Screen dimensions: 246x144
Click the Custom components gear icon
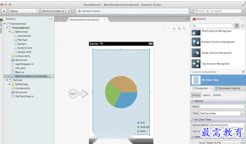pos(243,72)
